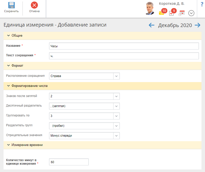This screenshot has height=172, width=205.
Task: Open the Расположение сокращения dropdown
Action: click(116, 76)
